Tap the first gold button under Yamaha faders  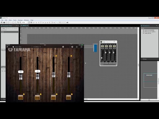21,98
